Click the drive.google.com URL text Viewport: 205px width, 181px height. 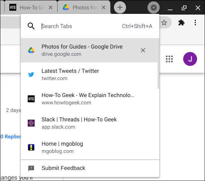click(61, 54)
